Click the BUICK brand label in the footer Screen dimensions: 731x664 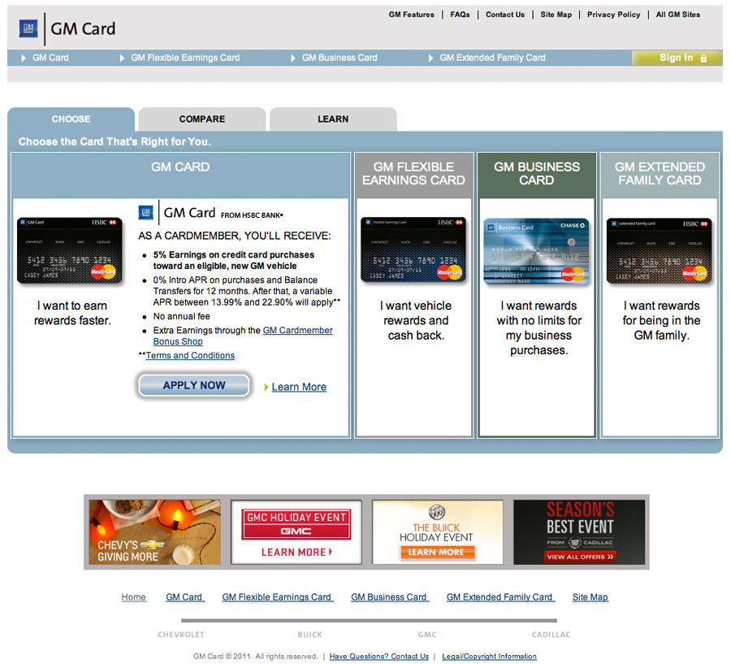tap(309, 635)
